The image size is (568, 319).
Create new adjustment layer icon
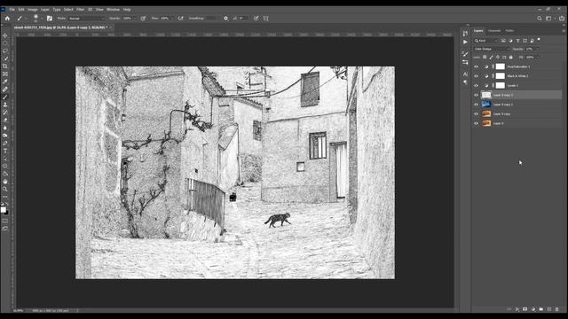[x=533, y=309]
